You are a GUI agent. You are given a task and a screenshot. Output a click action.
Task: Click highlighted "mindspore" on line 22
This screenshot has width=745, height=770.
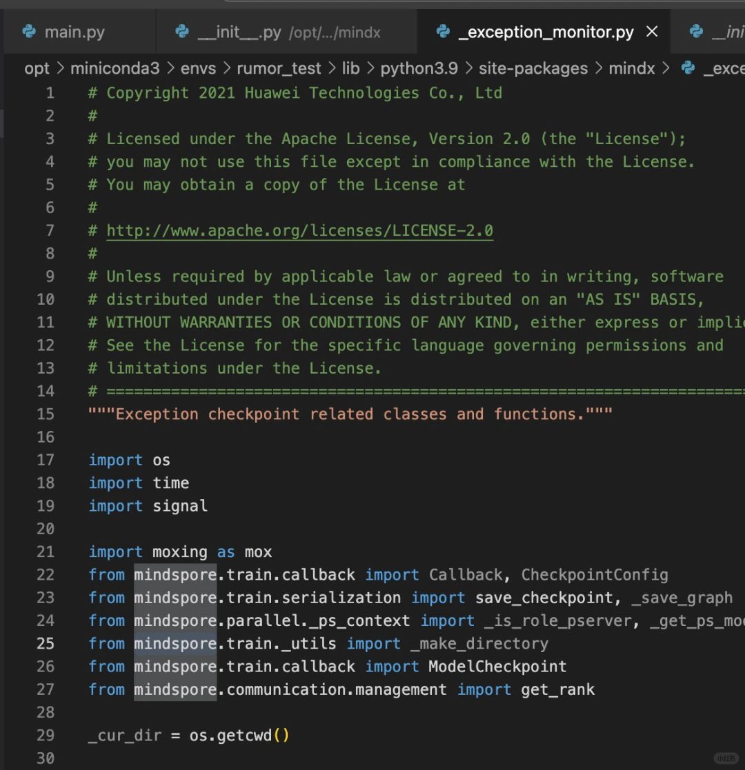[175, 575]
